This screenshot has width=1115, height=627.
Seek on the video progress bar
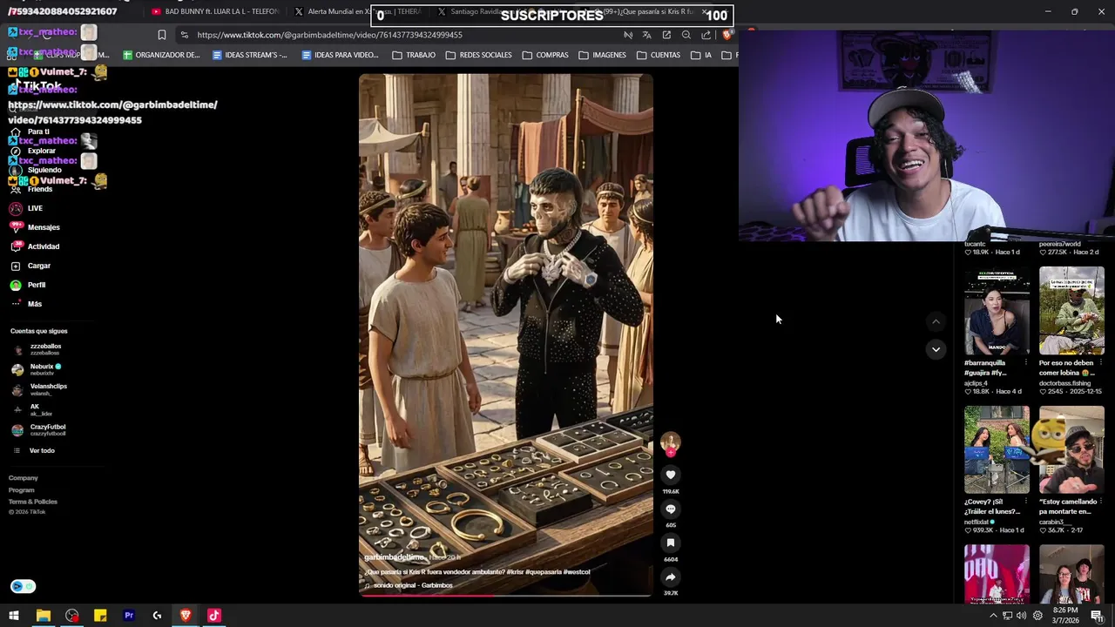pos(505,596)
